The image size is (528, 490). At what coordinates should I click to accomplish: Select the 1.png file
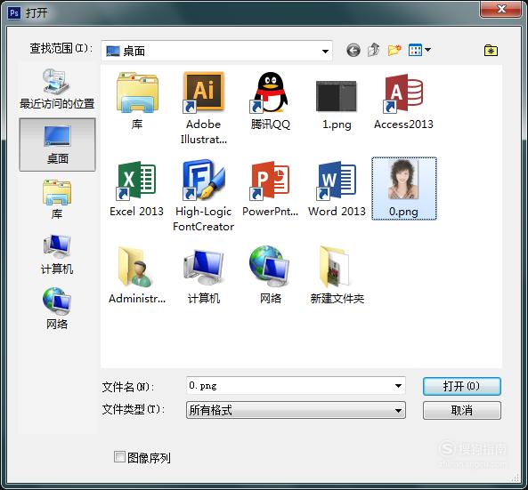tap(337, 104)
